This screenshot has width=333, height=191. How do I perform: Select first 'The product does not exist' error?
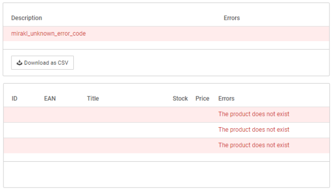click(254, 114)
